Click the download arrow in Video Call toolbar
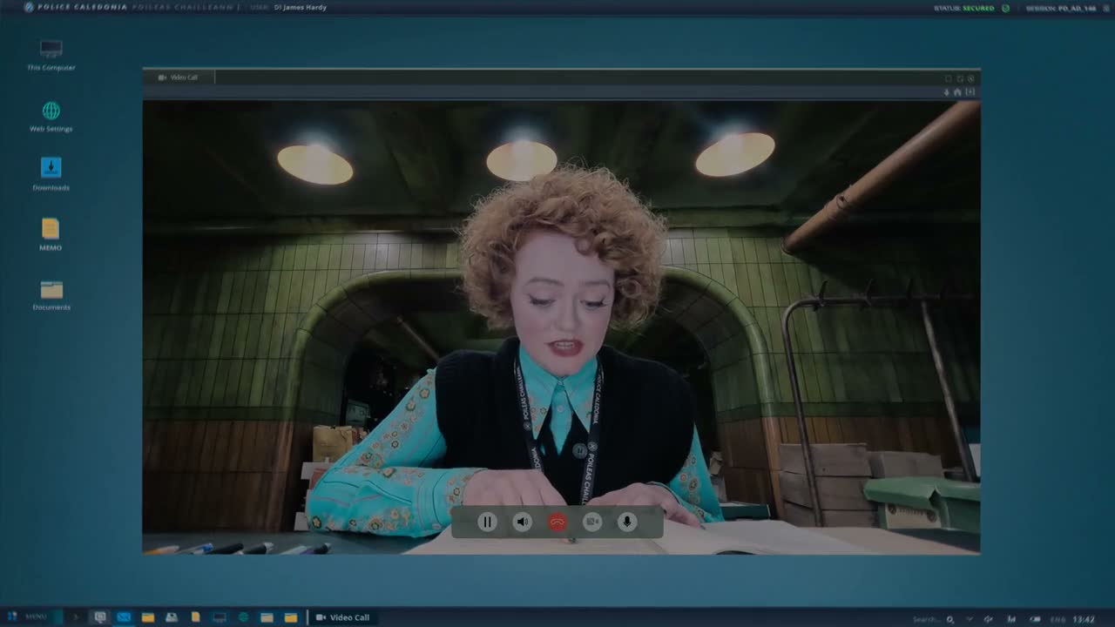Screen dimensions: 1115x627 click(947, 92)
